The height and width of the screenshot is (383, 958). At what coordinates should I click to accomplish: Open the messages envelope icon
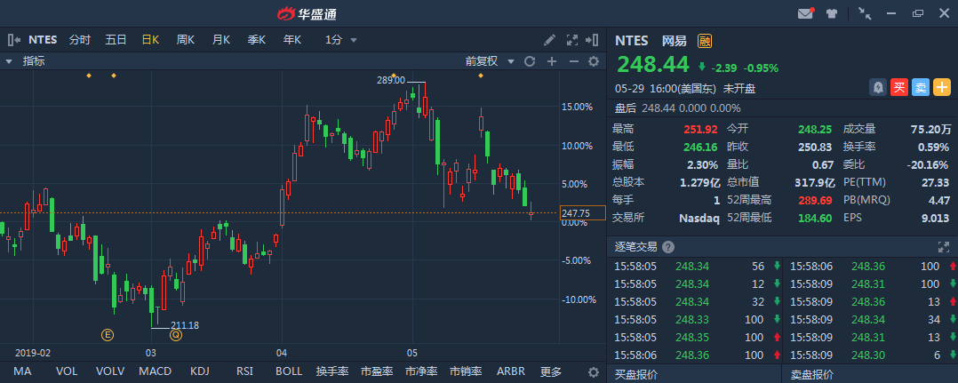point(806,13)
